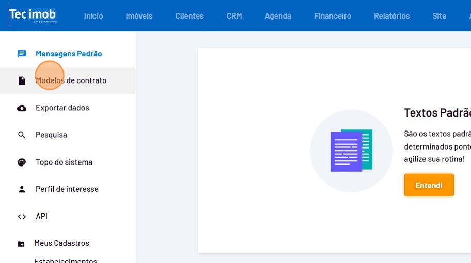
Task: Navigate to Agenda
Action: 278,16
